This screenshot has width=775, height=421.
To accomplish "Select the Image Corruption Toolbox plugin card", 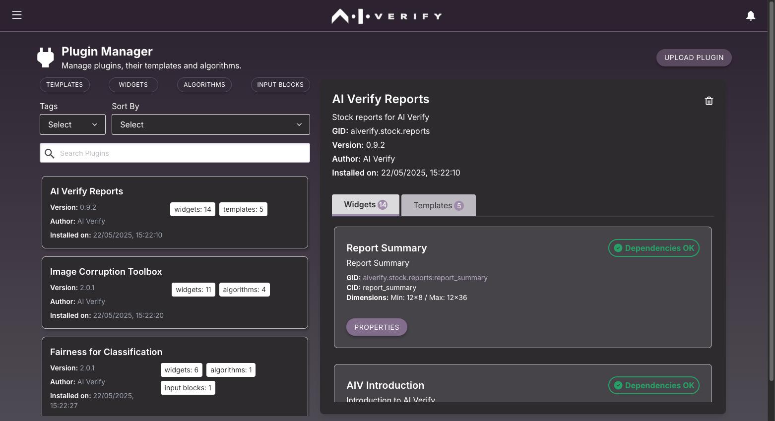I will pos(175,293).
